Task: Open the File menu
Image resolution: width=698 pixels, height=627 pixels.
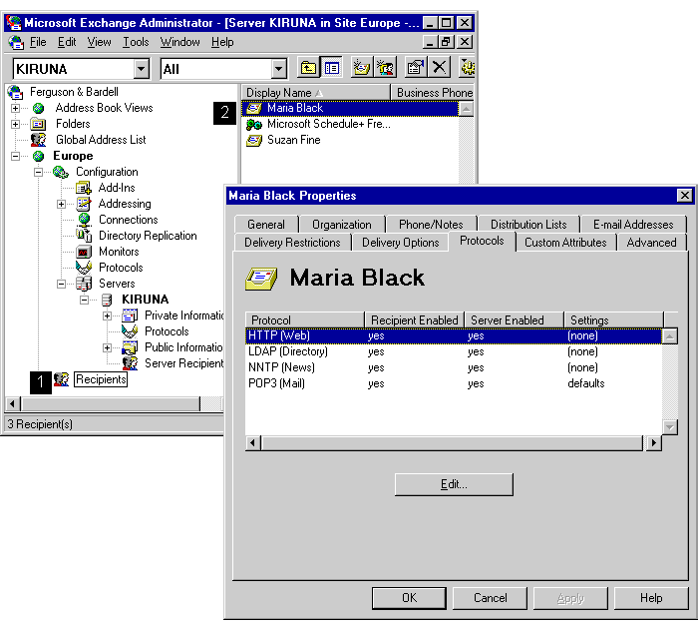Action: click(38, 42)
